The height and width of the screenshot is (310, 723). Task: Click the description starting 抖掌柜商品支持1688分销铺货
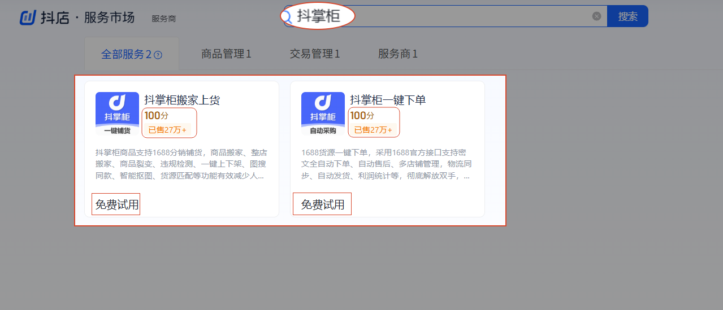(181, 164)
